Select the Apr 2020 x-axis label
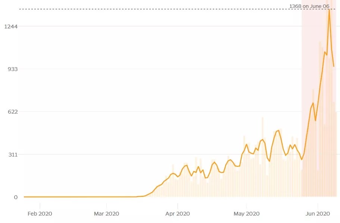The image size is (340, 223). coord(178,214)
